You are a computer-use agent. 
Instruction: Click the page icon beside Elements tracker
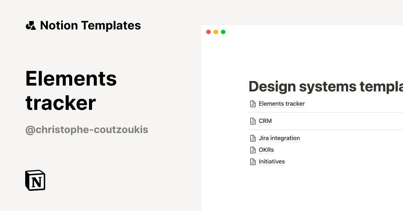click(x=253, y=104)
